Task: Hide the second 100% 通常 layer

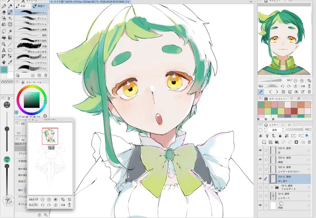Action: pyautogui.click(x=260, y=159)
